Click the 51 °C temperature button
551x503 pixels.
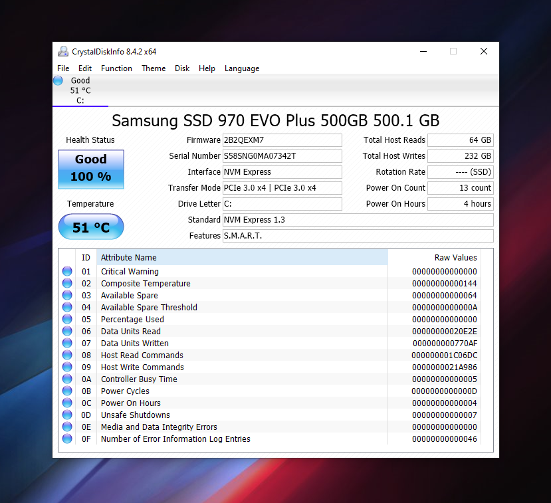point(91,227)
